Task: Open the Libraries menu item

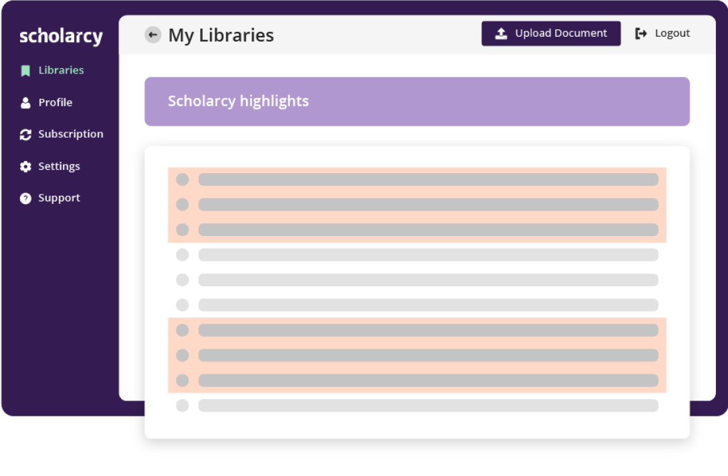Action: (61, 70)
